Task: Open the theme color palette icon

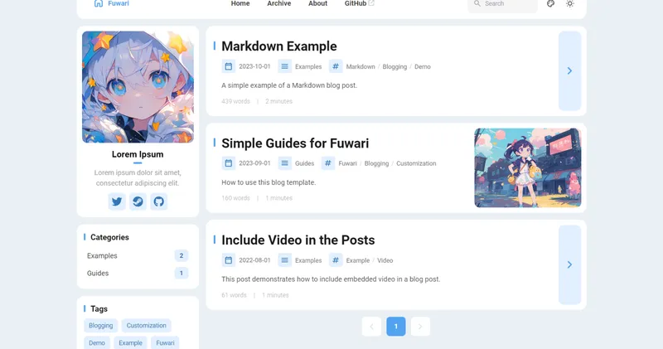Action: tap(551, 4)
